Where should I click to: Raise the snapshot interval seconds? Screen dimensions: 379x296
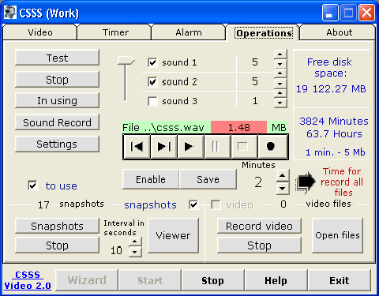point(135,242)
